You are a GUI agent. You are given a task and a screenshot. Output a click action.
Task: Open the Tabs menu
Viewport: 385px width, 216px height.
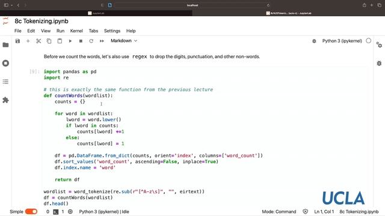pyautogui.click(x=93, y=31)
